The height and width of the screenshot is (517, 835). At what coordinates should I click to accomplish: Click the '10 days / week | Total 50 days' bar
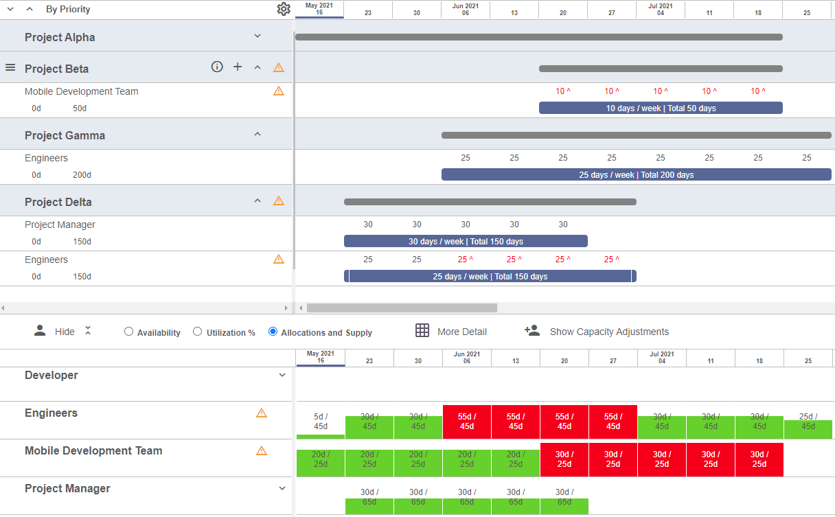tap(661, 108)
